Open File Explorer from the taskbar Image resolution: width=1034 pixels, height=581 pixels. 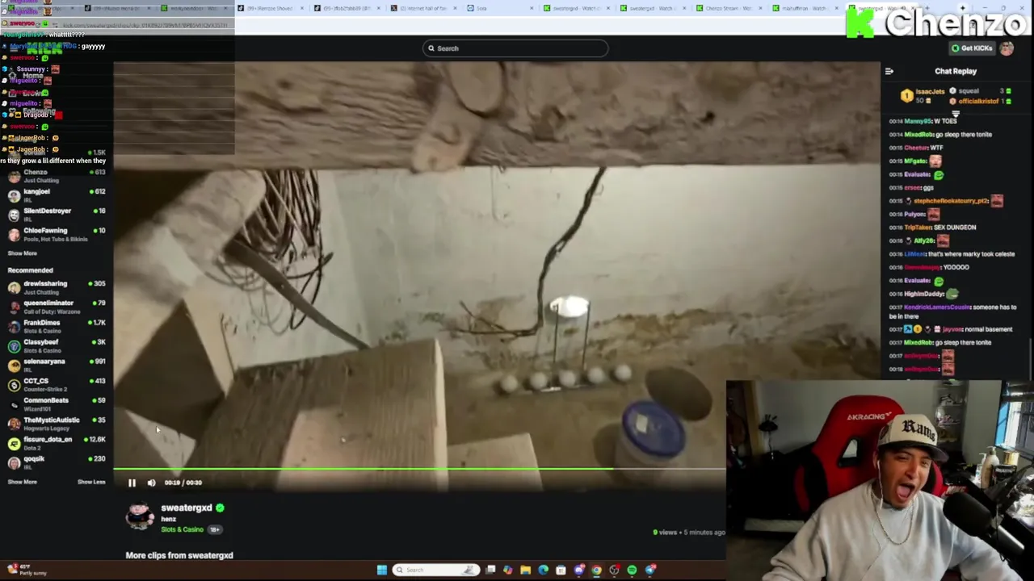[525, 570]
